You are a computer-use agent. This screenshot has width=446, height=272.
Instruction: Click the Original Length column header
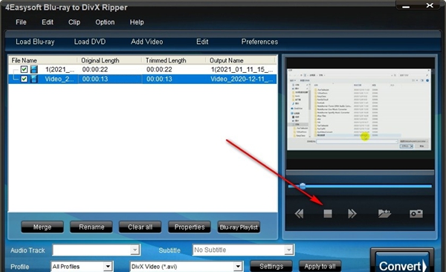[109, 60]
